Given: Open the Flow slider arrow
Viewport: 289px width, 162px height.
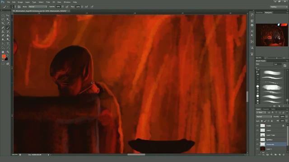Looking at the screenshot, I should click(82, 7).
